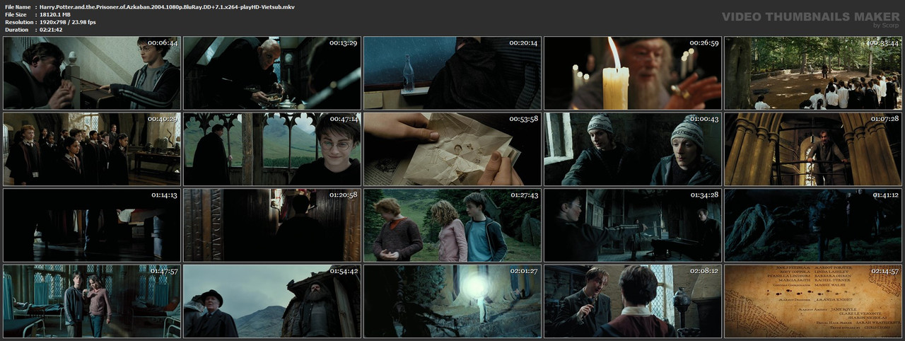Open the forest crowd thumbnail at 00:33:44
The height and width of the screenshot is (341, 905).
[813, 73]
